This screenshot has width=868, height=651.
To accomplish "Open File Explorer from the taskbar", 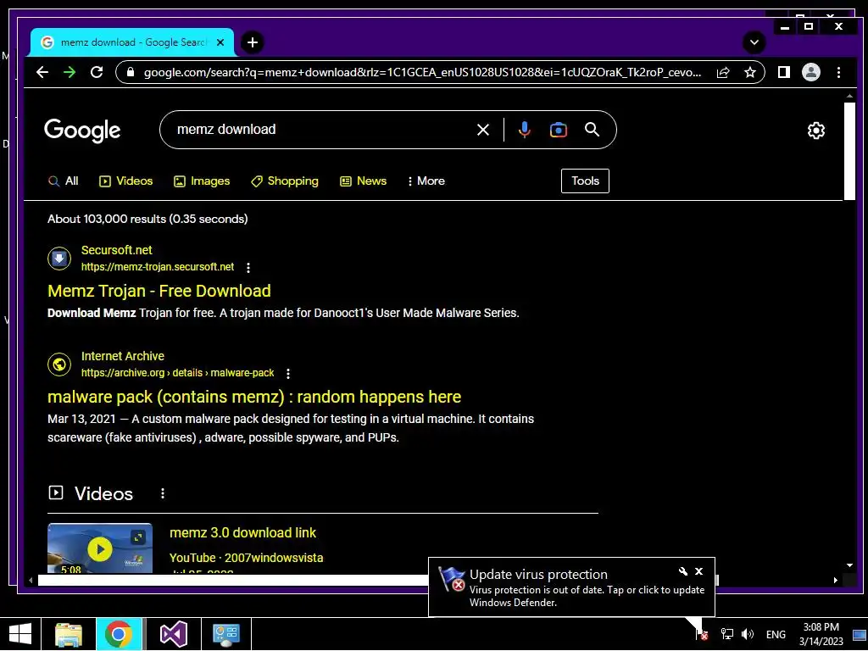I will pyautogui.click(x=69, y=634).
